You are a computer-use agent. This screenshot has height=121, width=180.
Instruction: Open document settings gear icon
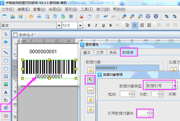click(31, 16)
